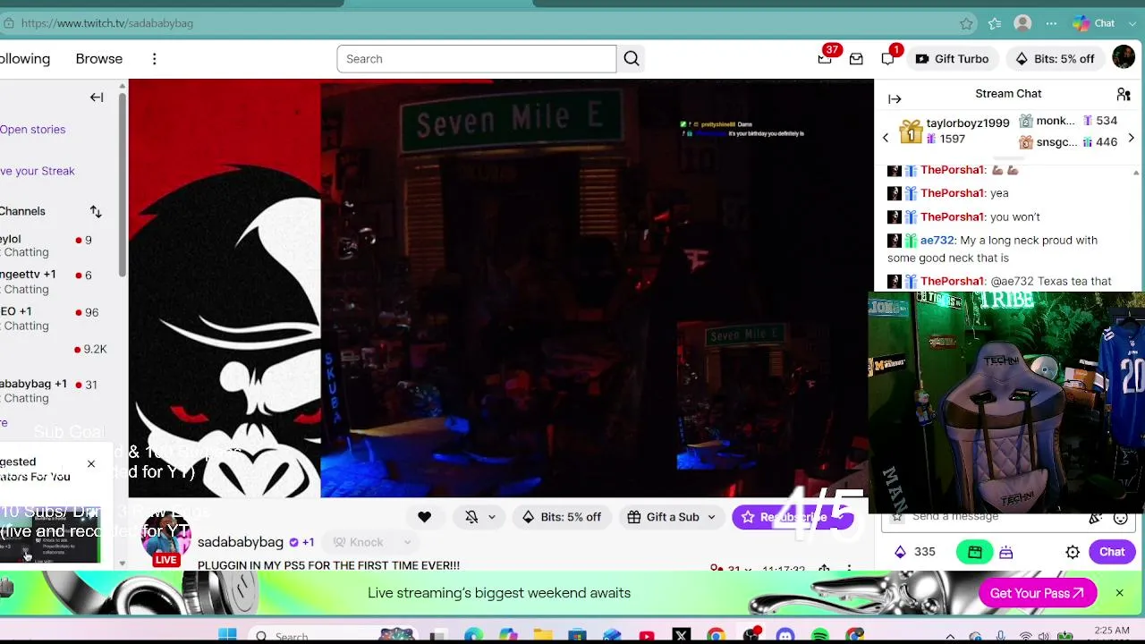Select sidebar channel with 31 viewers

[57, 391]
